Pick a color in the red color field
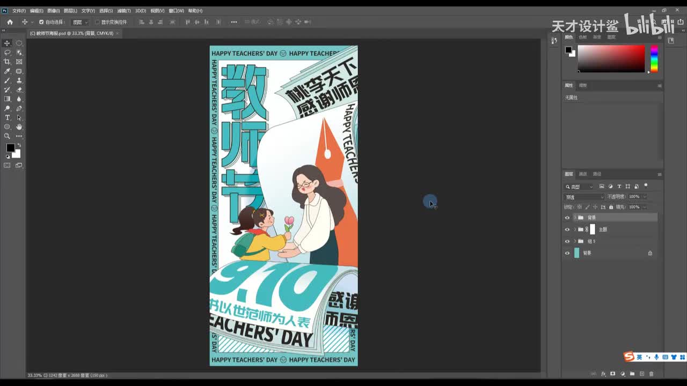 (611, 59)
